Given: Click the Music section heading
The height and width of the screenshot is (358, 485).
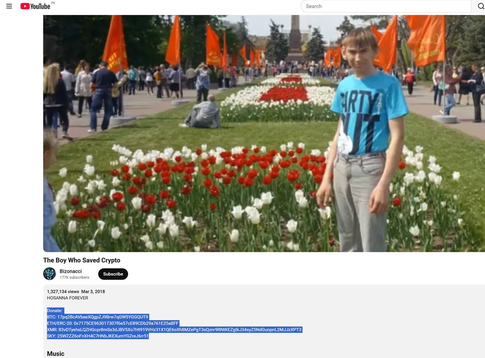Looking at the screenshot, I should click(x=56, y=354).
